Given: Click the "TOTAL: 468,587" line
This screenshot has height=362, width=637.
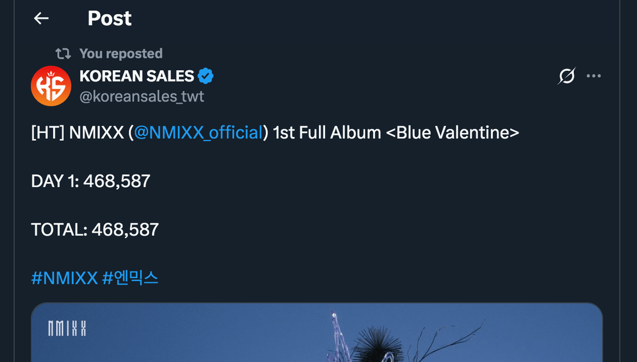Looking at the screenshot, I should tap(95, 229).
